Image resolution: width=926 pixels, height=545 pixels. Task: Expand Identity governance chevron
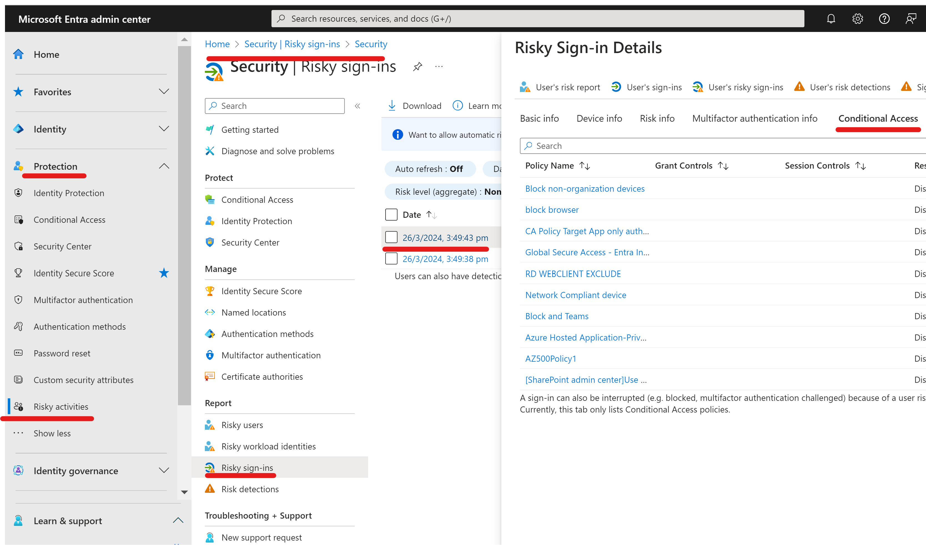pyautogui.click(x=164, y=470)
